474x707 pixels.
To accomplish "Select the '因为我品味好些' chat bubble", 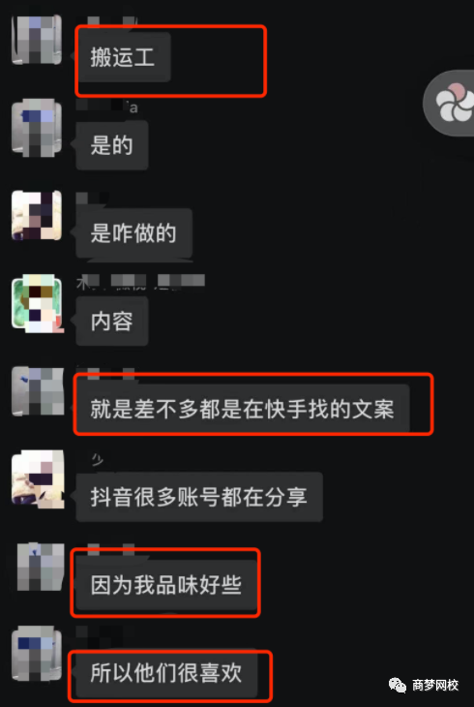I will [166, 585].
